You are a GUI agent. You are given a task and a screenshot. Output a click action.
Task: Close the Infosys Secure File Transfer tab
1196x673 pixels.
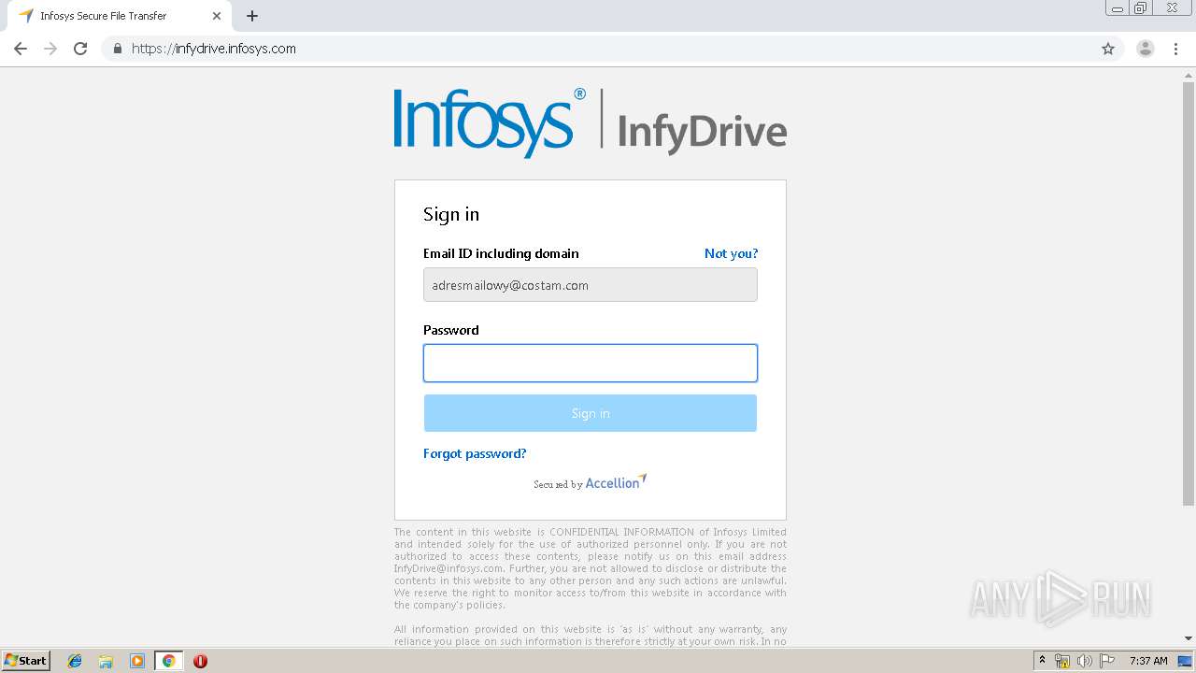[217, 16]
